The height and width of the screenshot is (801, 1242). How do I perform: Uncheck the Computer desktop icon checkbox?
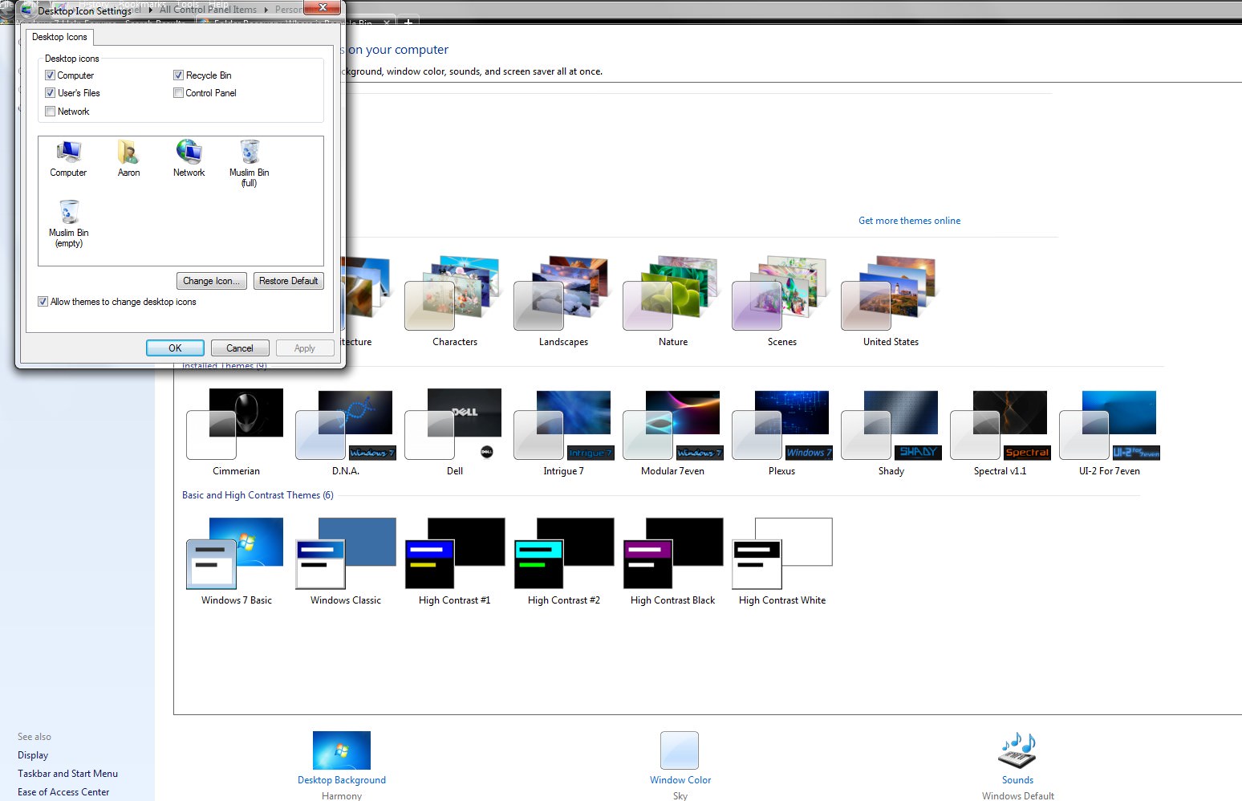click(x=50, y=75)
